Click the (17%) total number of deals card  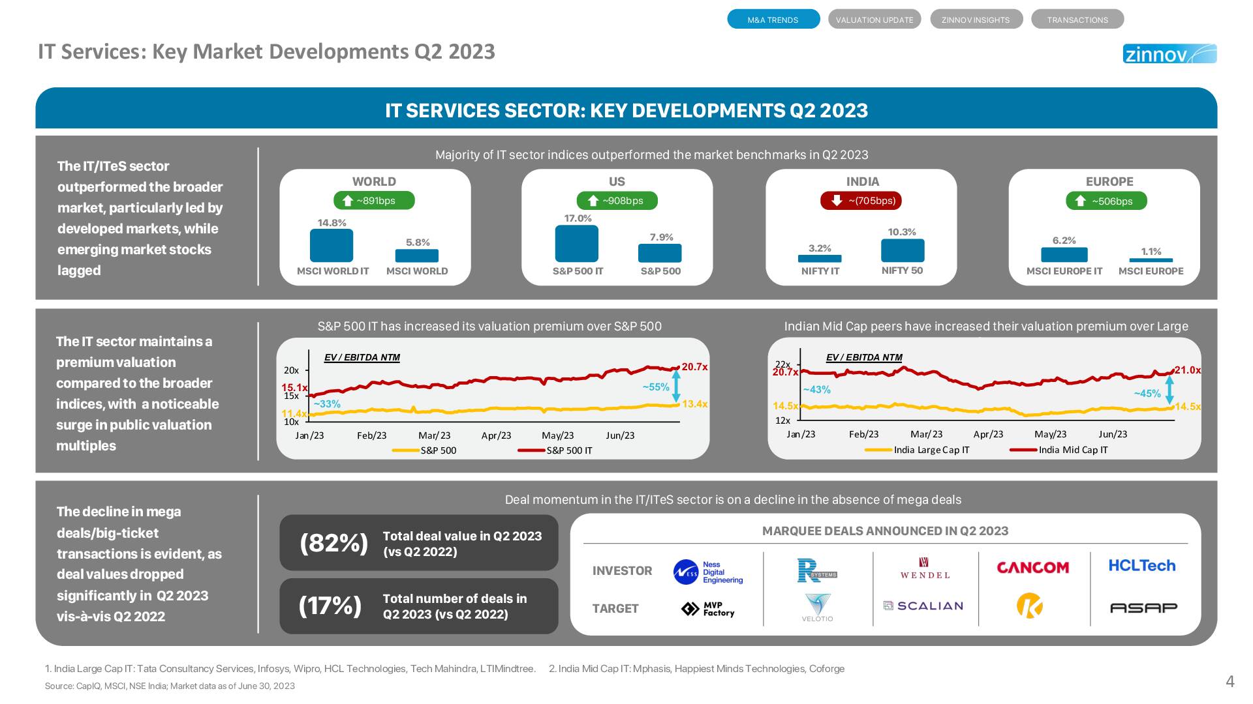419,606
